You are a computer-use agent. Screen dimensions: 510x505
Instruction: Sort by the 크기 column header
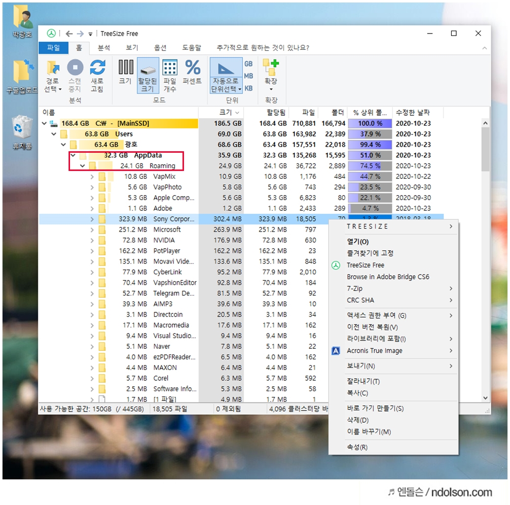(221, 112)
